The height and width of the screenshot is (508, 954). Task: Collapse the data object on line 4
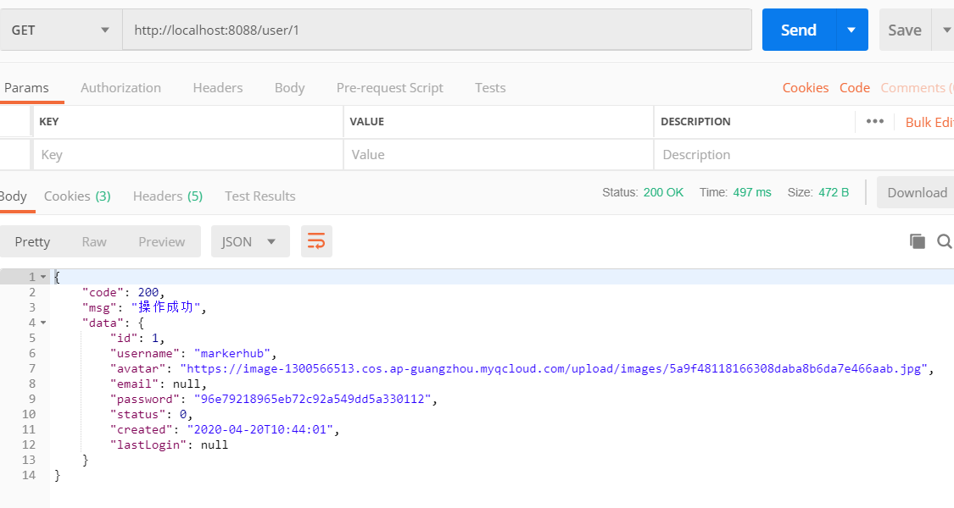(45, 323)
